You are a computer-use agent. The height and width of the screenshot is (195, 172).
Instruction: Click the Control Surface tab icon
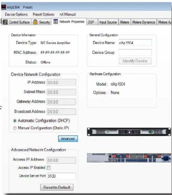pos(5,22)
